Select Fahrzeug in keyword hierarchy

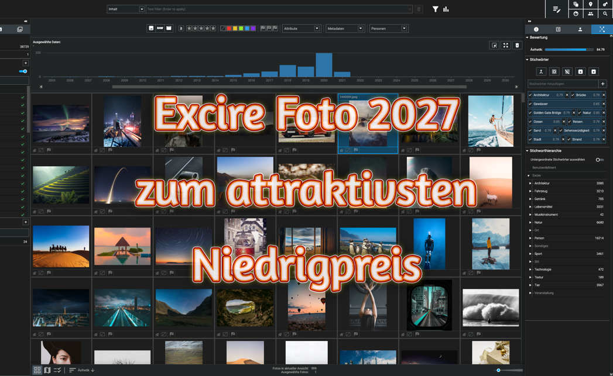coord(540,191)
